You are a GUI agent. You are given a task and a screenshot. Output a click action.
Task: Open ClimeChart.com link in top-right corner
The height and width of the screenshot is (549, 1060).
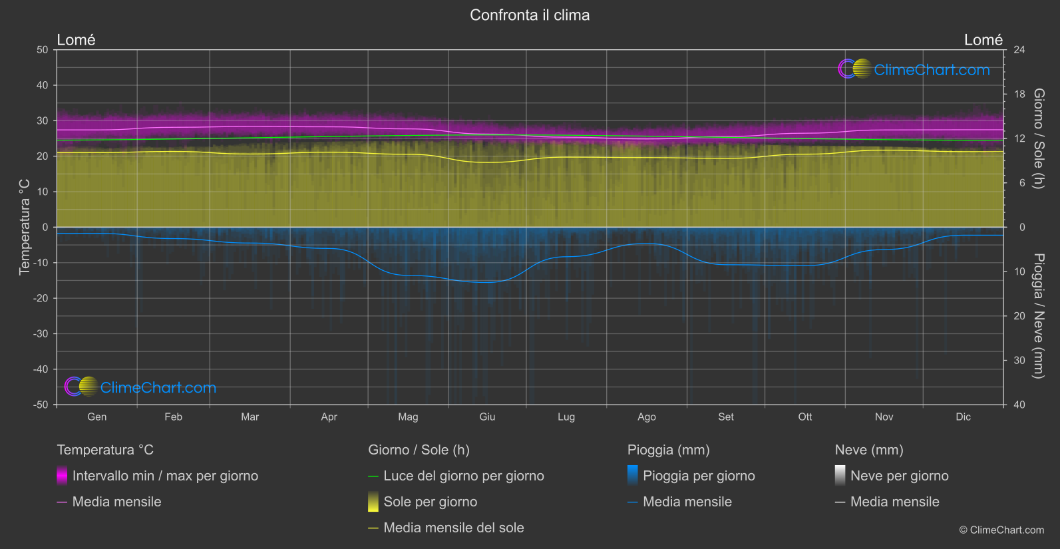[x=932, y=70]
